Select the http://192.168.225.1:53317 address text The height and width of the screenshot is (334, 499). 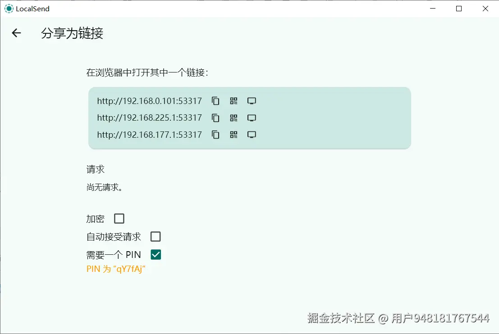150,118
